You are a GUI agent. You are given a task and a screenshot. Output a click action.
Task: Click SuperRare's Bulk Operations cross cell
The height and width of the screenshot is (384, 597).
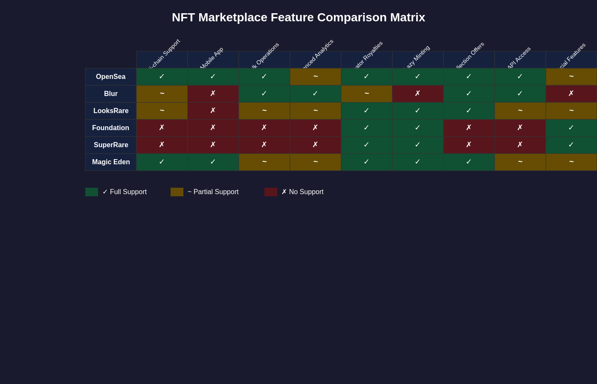264,145
